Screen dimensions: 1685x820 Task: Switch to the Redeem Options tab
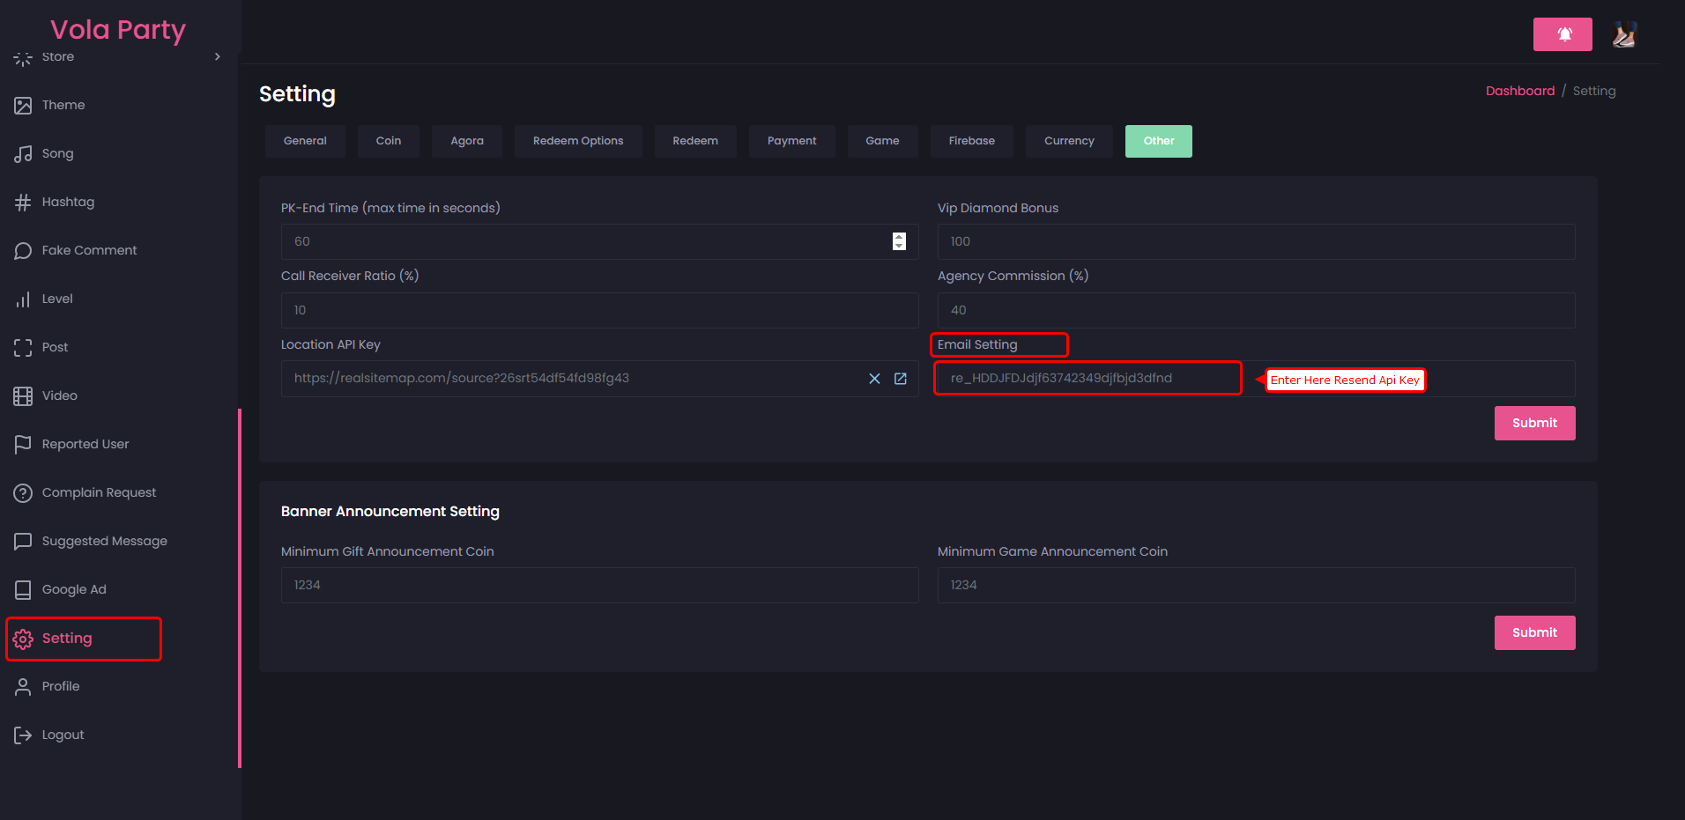click(x=577, y=141)
